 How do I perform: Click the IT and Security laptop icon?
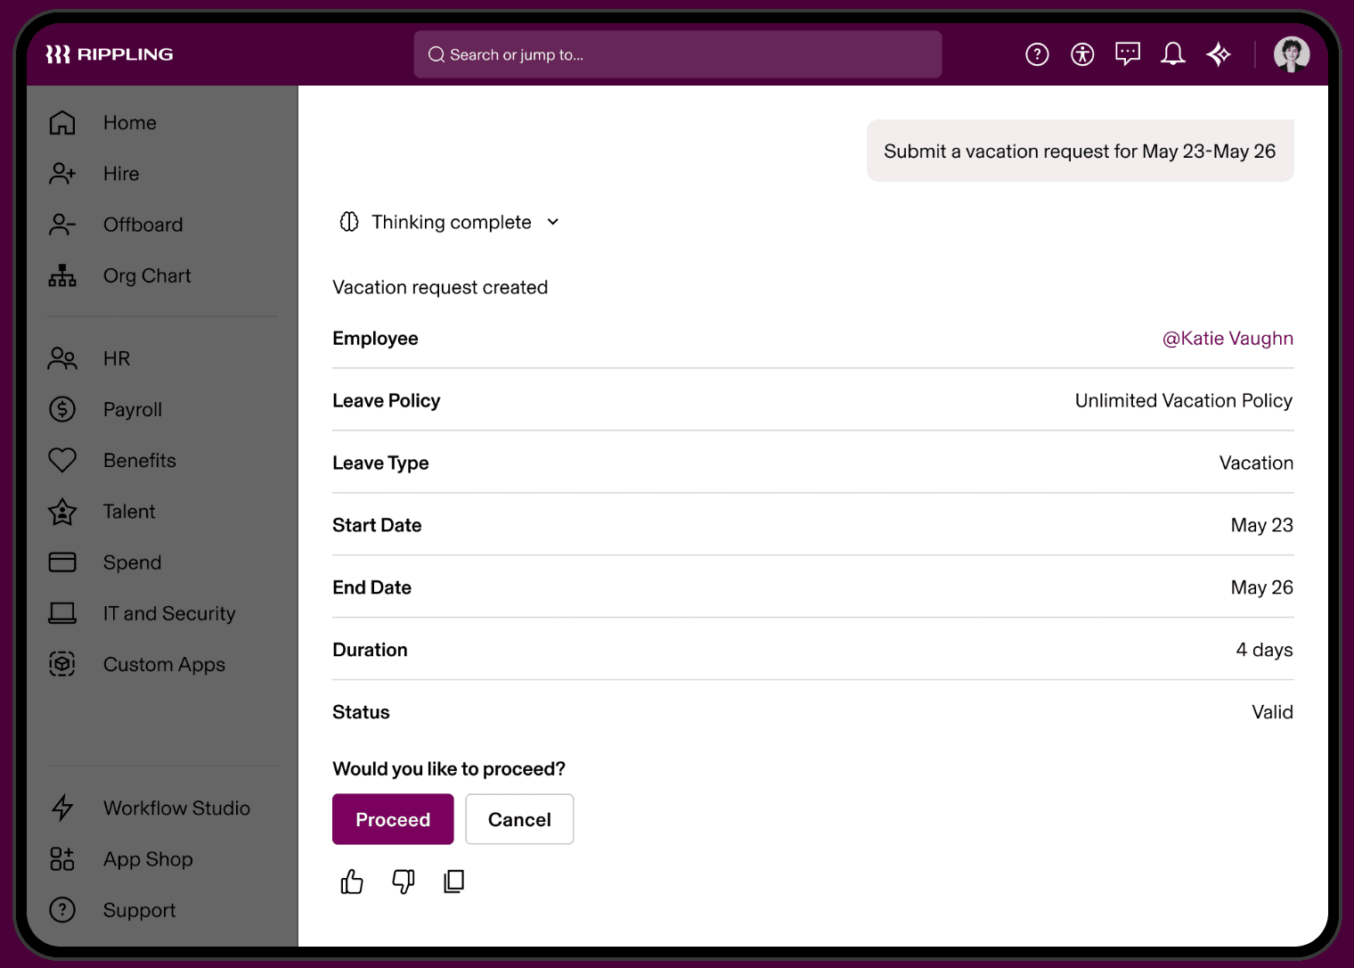pos(62,613)
